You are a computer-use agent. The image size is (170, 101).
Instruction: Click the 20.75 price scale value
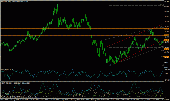coord(167,6)
